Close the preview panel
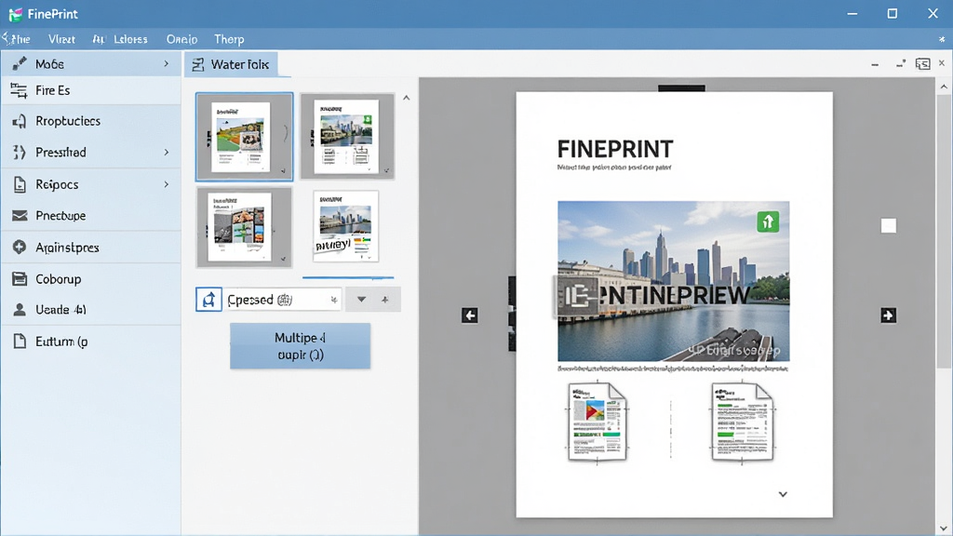 (x=942, y=63)
